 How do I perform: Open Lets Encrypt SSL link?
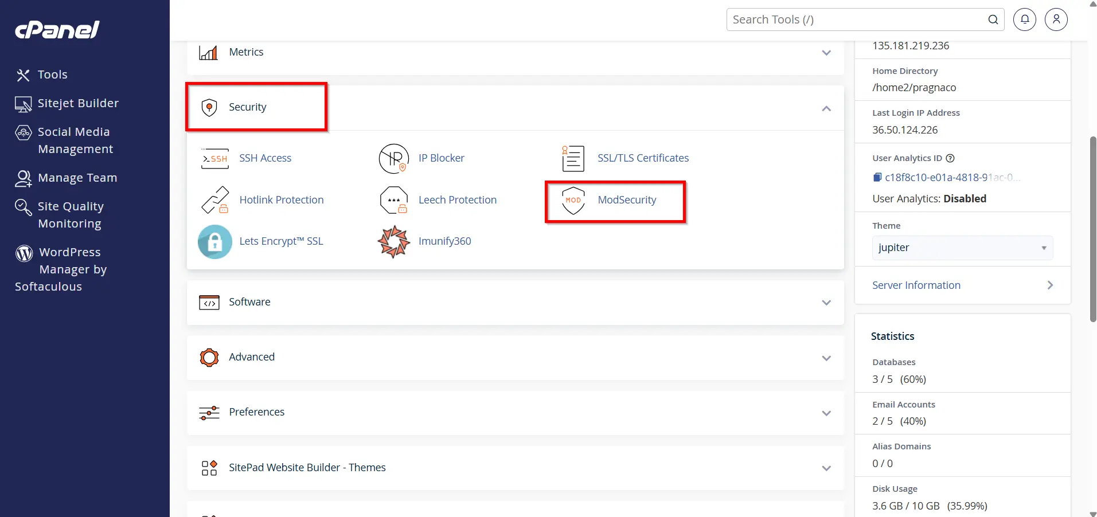tap(281, 241)
